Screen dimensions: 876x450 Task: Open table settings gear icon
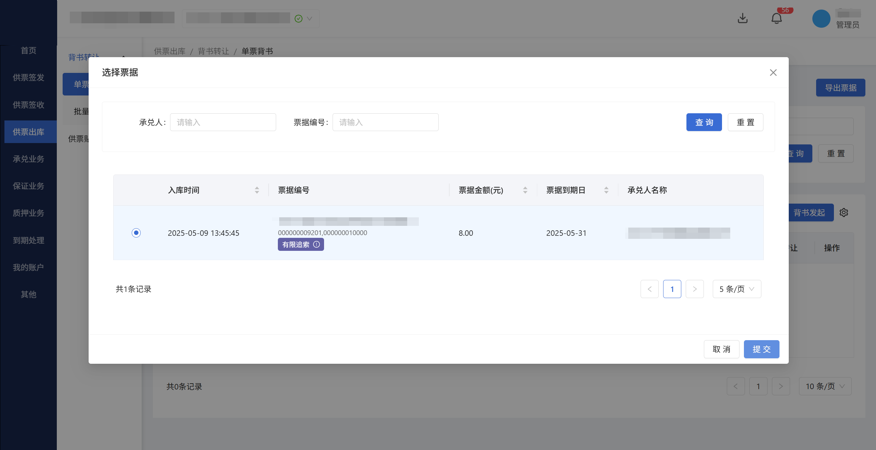[843, 213]
